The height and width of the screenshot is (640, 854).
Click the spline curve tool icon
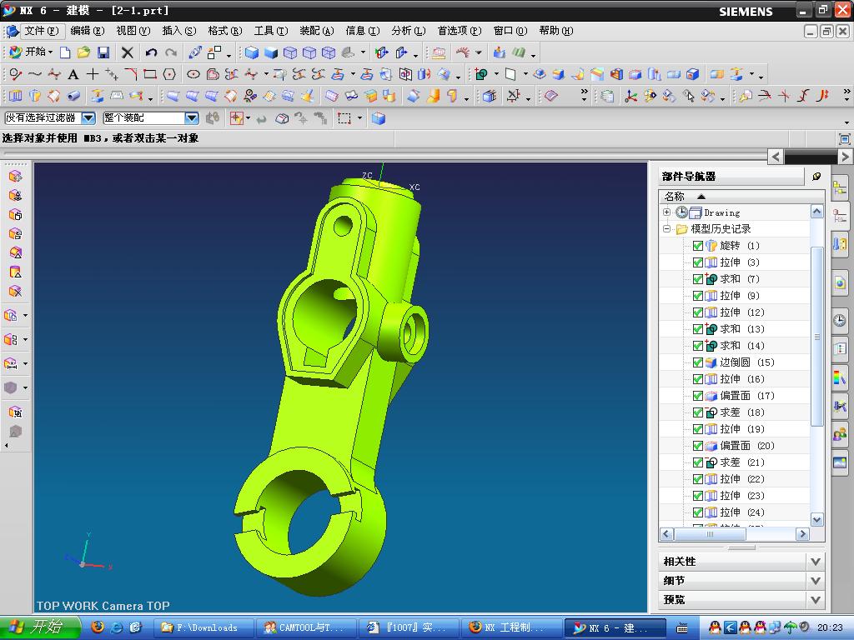[35, 74]
